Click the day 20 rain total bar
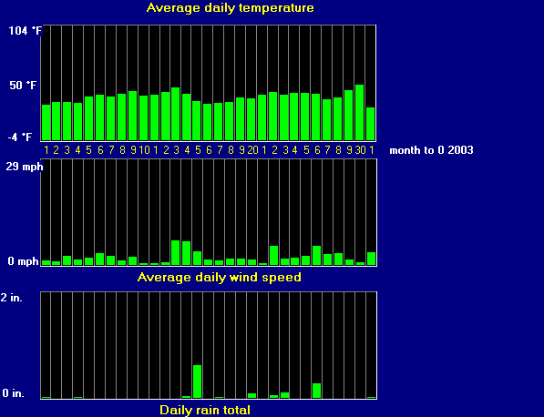The height and width of the screenshot is (417, 544). click(x=251, y=395)
